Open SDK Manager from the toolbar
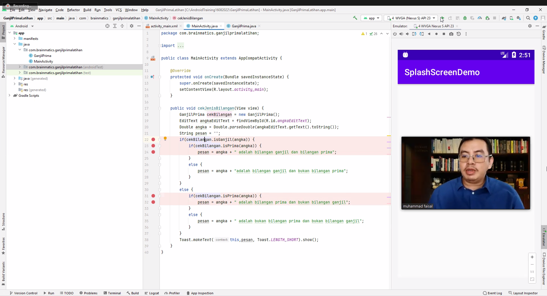The image size is (547, 296). 519,18
